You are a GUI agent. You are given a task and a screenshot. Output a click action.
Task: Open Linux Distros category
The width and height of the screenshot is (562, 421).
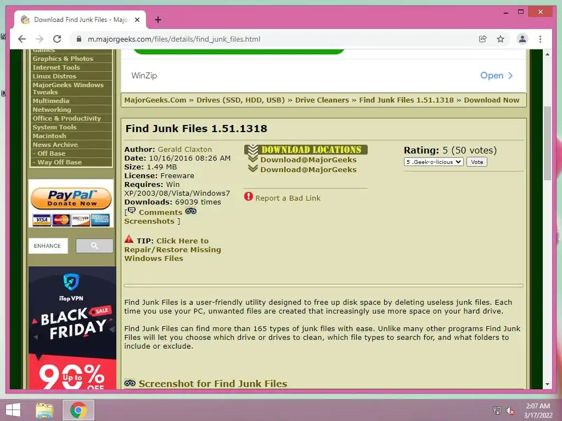54,76
